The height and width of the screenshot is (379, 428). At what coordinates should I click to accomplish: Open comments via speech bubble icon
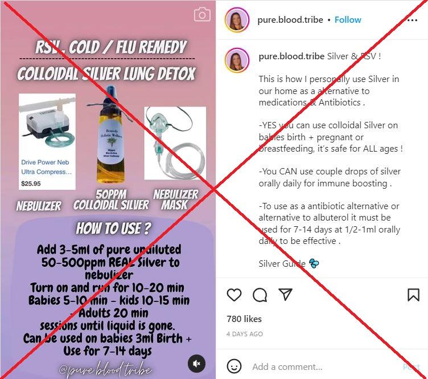point(260,295)
